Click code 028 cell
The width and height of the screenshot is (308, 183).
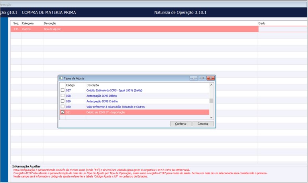coord(69,96)
